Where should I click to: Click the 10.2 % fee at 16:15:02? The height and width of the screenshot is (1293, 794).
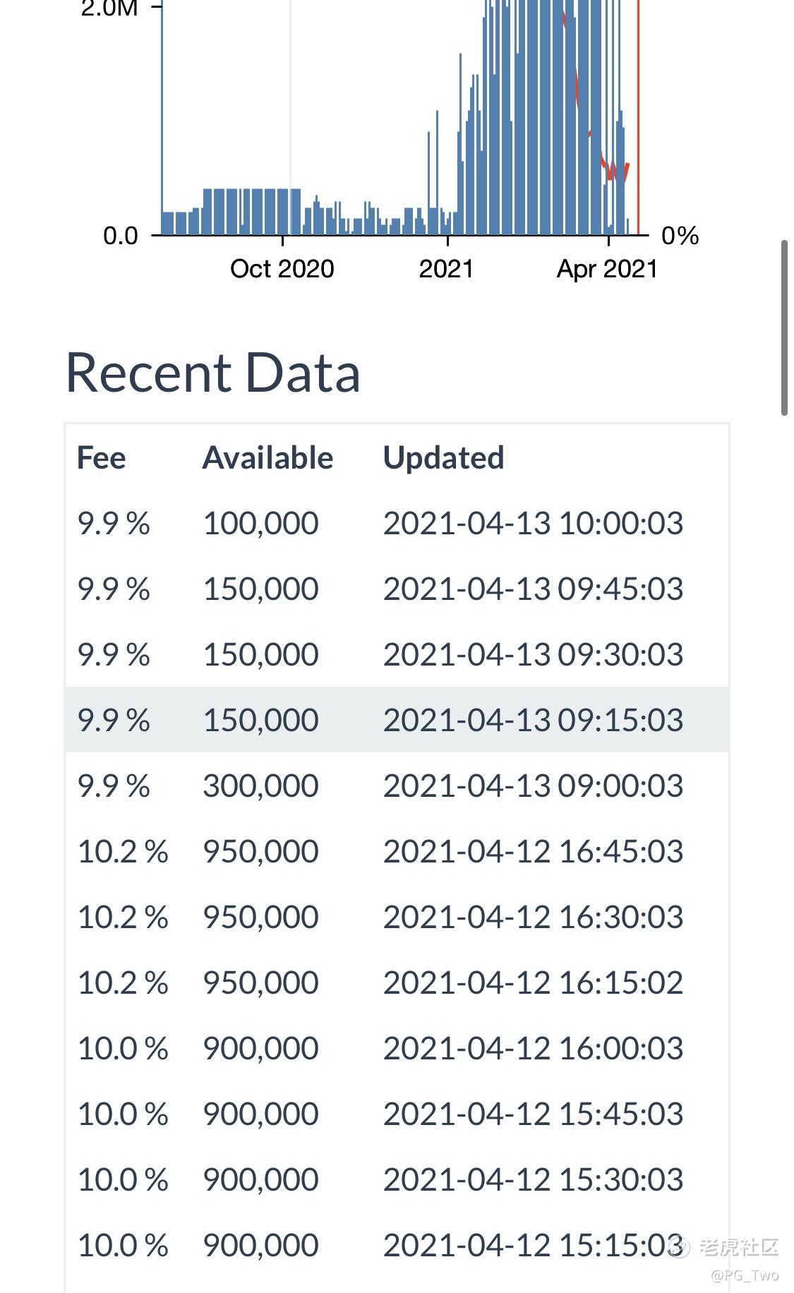pyautogui.click(x=123, y=982)
